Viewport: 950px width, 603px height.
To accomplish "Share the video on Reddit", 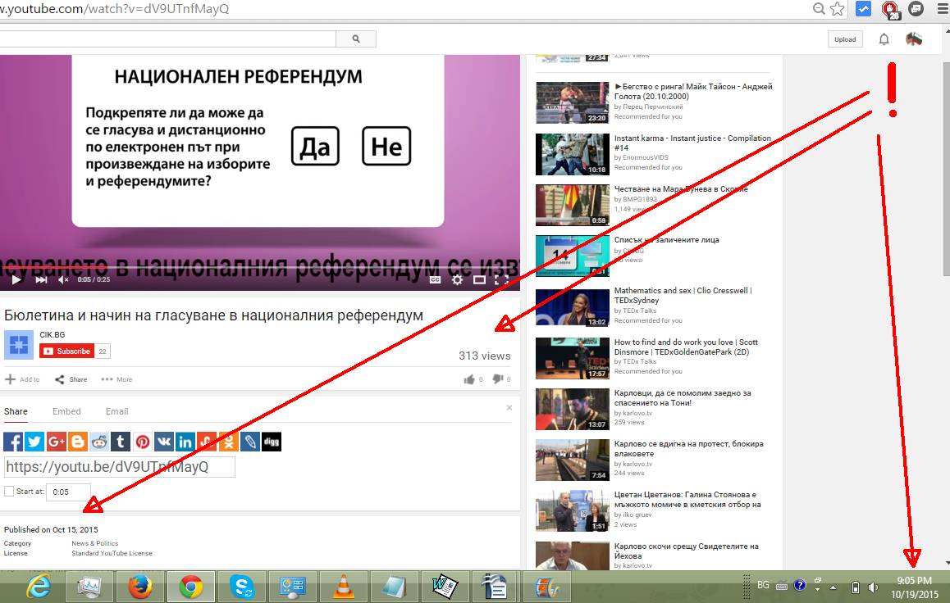I will [x=99, y=442].
